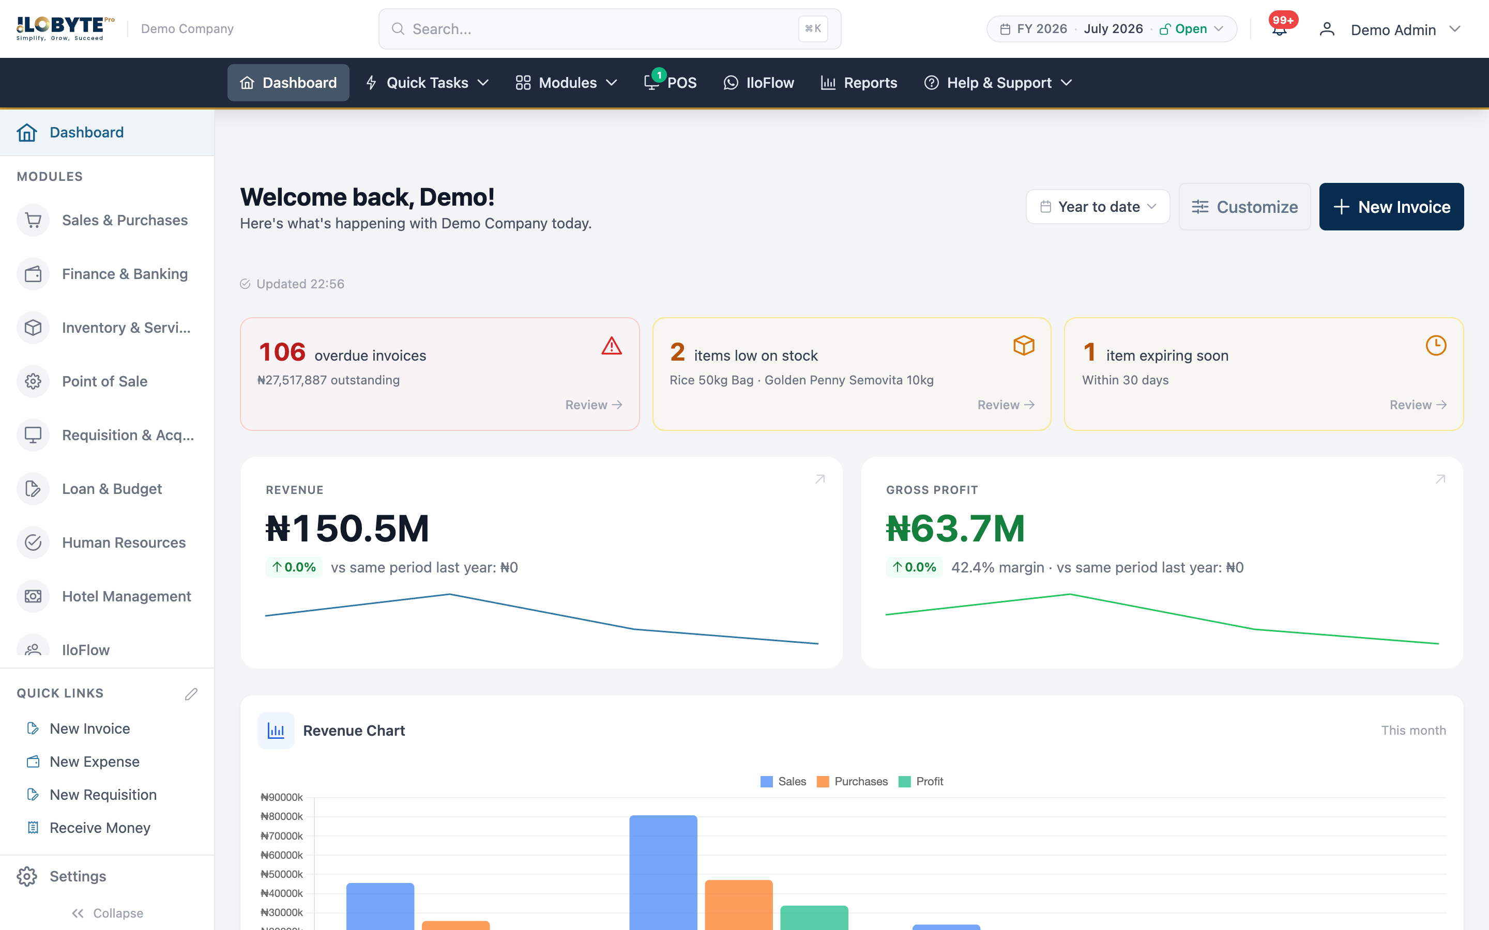Image resolution: width=1489 pixels, height=930 pixels.
Task: Click the Gross Profit sparkline chart
Action: pyautogui.click(x=1162, y=619)
